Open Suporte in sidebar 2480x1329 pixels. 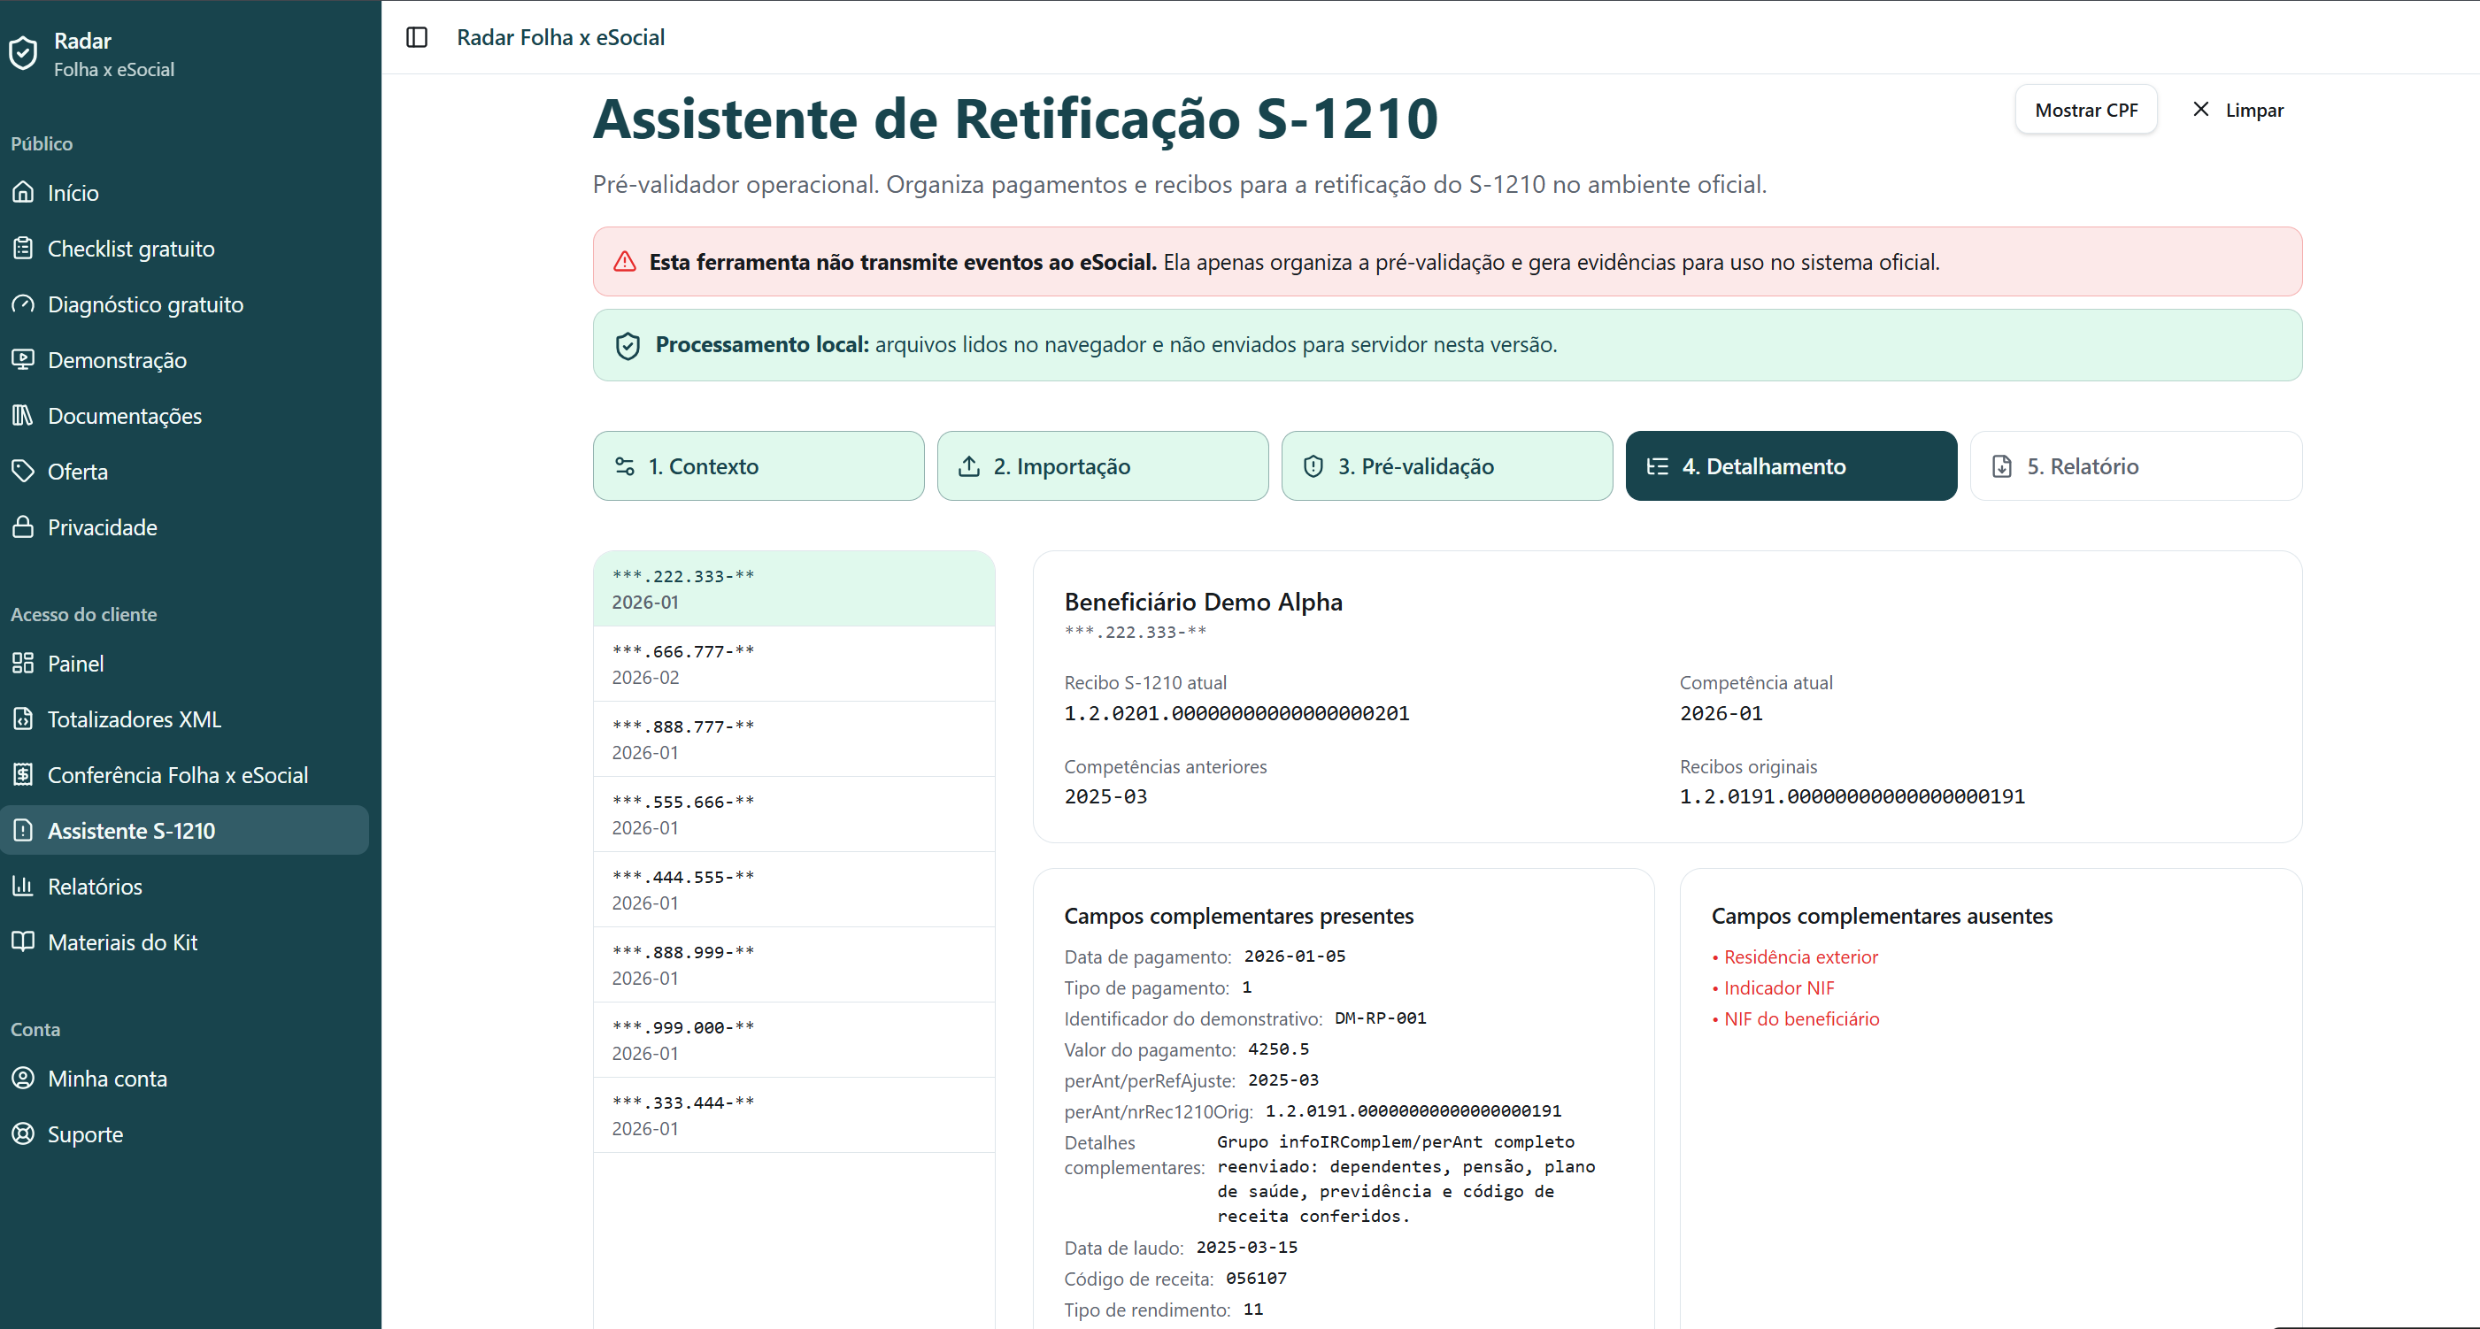coord(185,1133)
